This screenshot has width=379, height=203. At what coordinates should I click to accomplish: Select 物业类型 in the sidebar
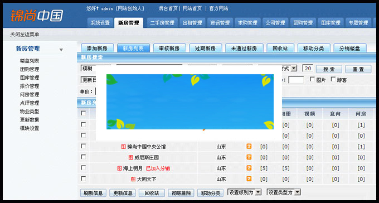pyautogui.click(x=30, y=112)
